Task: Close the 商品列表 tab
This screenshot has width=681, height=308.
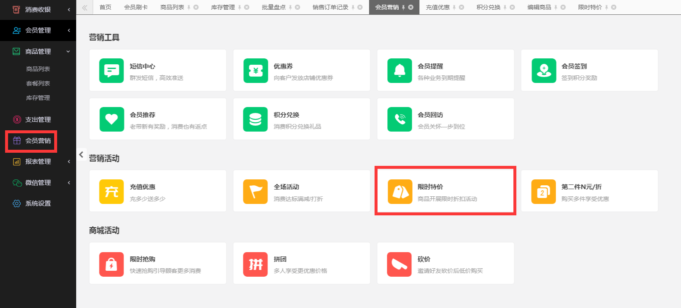Action: click(x=196, y=7)
